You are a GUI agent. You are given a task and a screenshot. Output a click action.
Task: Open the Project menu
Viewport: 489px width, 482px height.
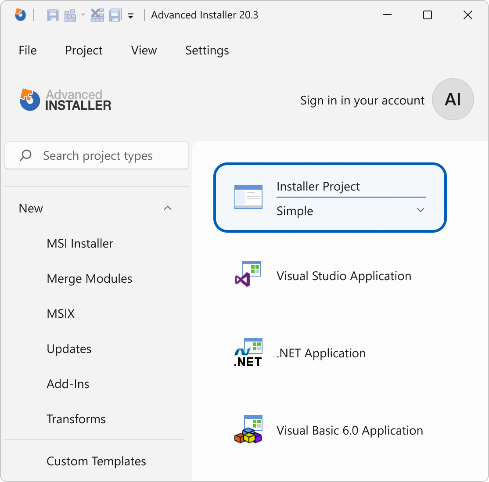83,50
